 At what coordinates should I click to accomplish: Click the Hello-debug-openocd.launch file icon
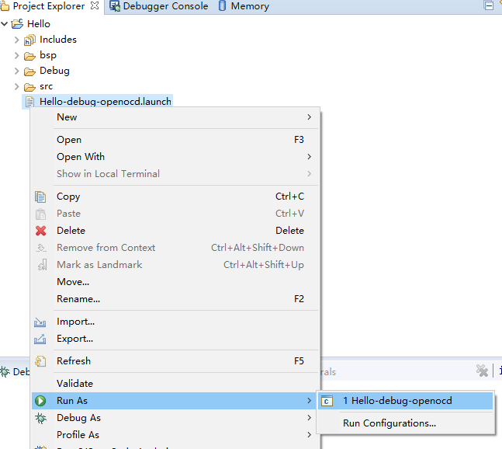click(30, 102)
